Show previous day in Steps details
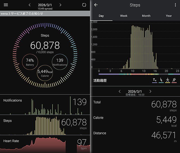Image resolution: width=180 pixels, height=153 pixels. [x=120, y=92]
